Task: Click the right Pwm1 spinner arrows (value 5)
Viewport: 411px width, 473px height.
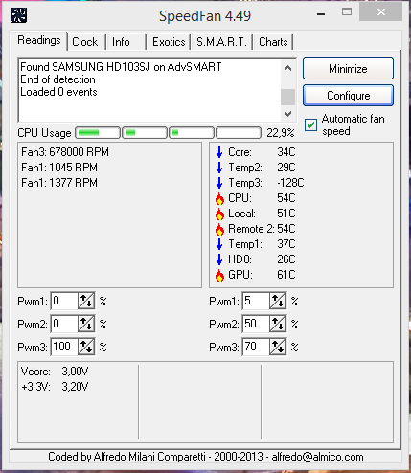Action: coord(278,301)
